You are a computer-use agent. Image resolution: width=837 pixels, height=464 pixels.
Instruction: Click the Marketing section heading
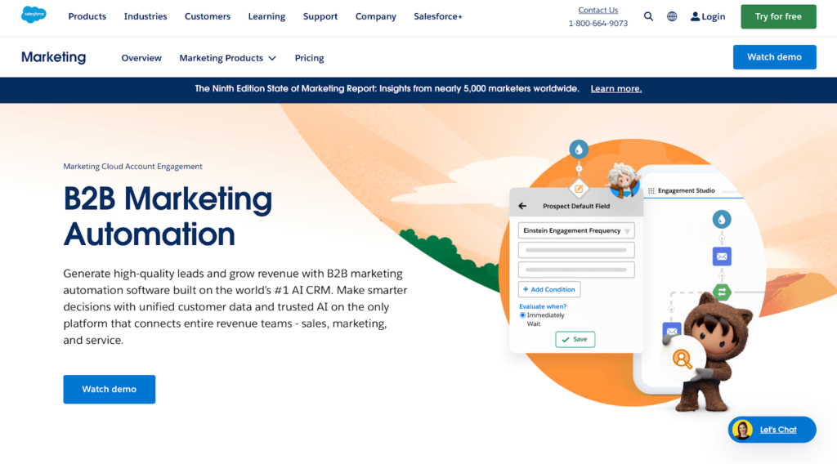(x=53, y=57)
